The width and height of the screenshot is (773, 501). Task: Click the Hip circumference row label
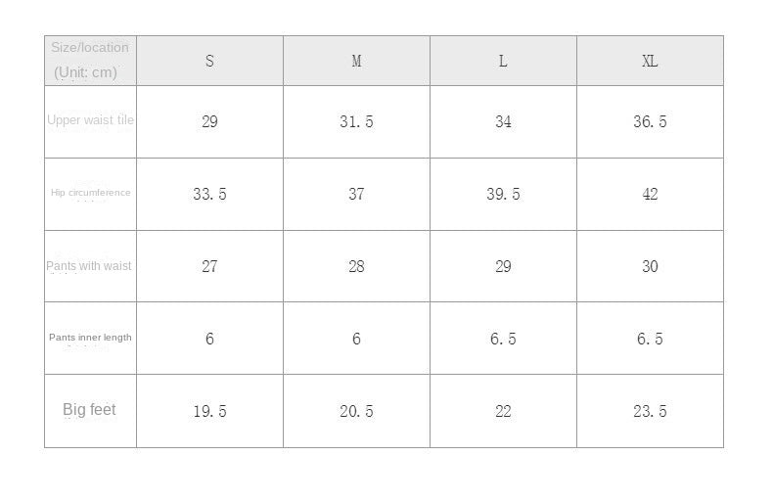tap(90, 193)
